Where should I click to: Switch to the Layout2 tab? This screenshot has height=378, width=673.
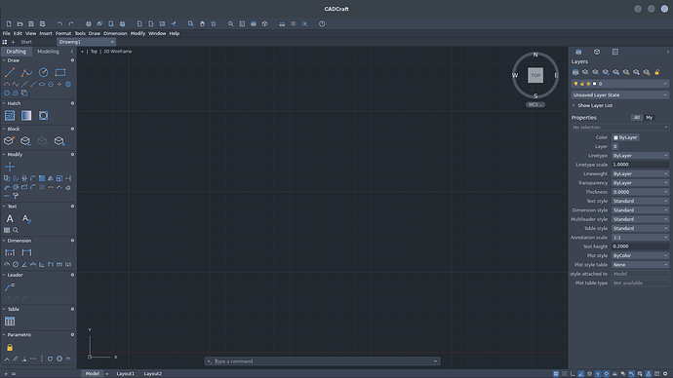coord(153,374)
